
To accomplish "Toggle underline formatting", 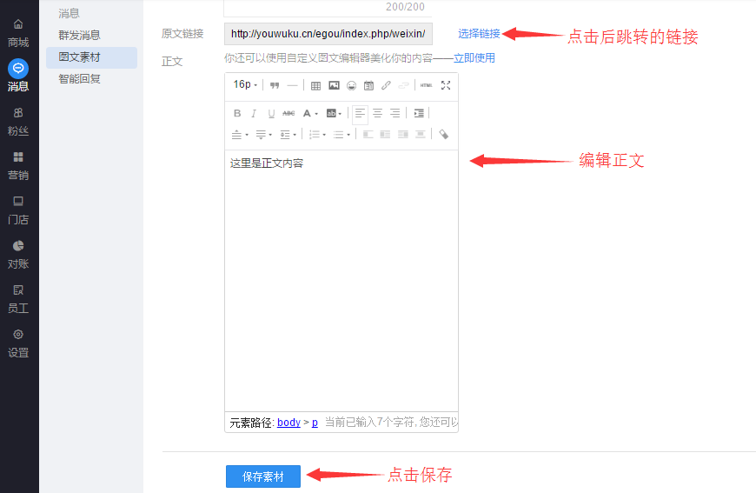I will (271, 113).
